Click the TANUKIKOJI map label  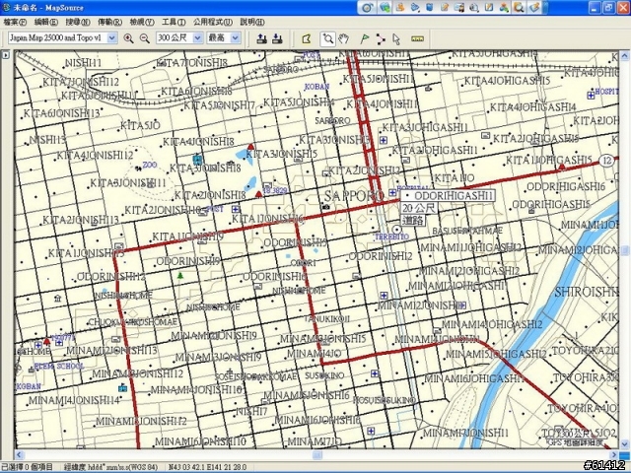tap(326, 318)
